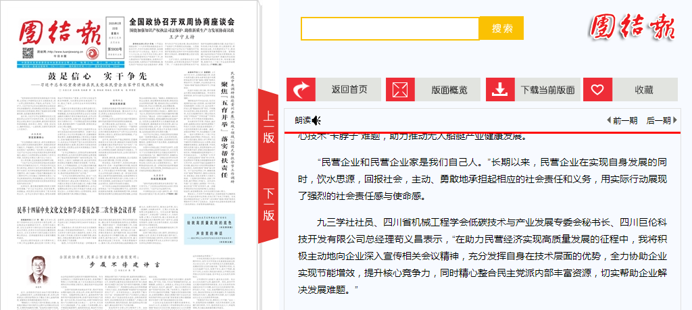Open the article 鼓足信心 实干争先
The image size is (692, 310).
click(x=97, y=76)
